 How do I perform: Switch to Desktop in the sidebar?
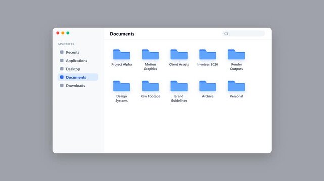(x=77, y=69)
